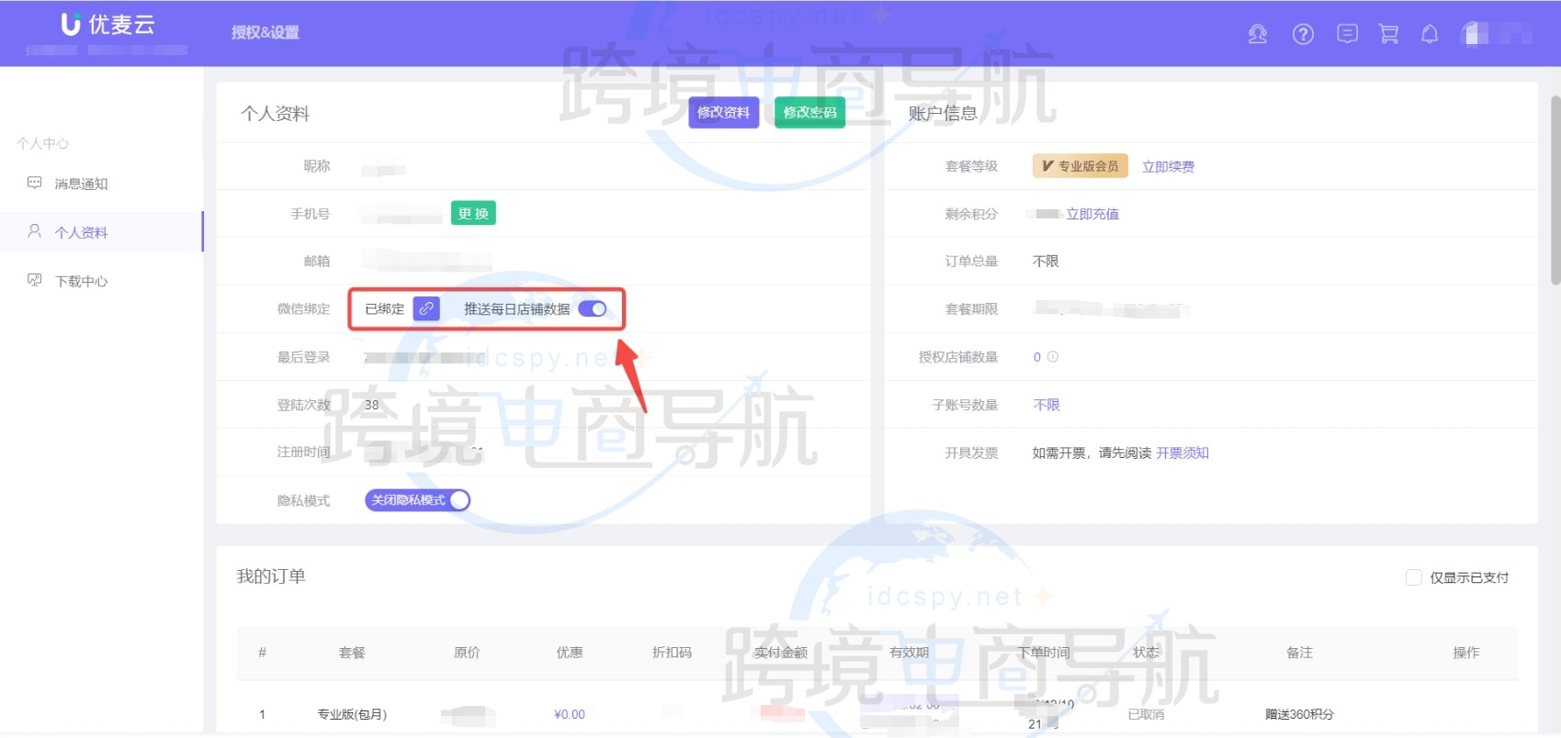This screenshot has width=1561, height=738.
Task: Click the ¥0.00 discount cell
Action: click(570, 714)
